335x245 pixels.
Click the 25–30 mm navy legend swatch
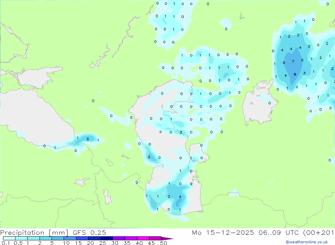tap(107, 238)
